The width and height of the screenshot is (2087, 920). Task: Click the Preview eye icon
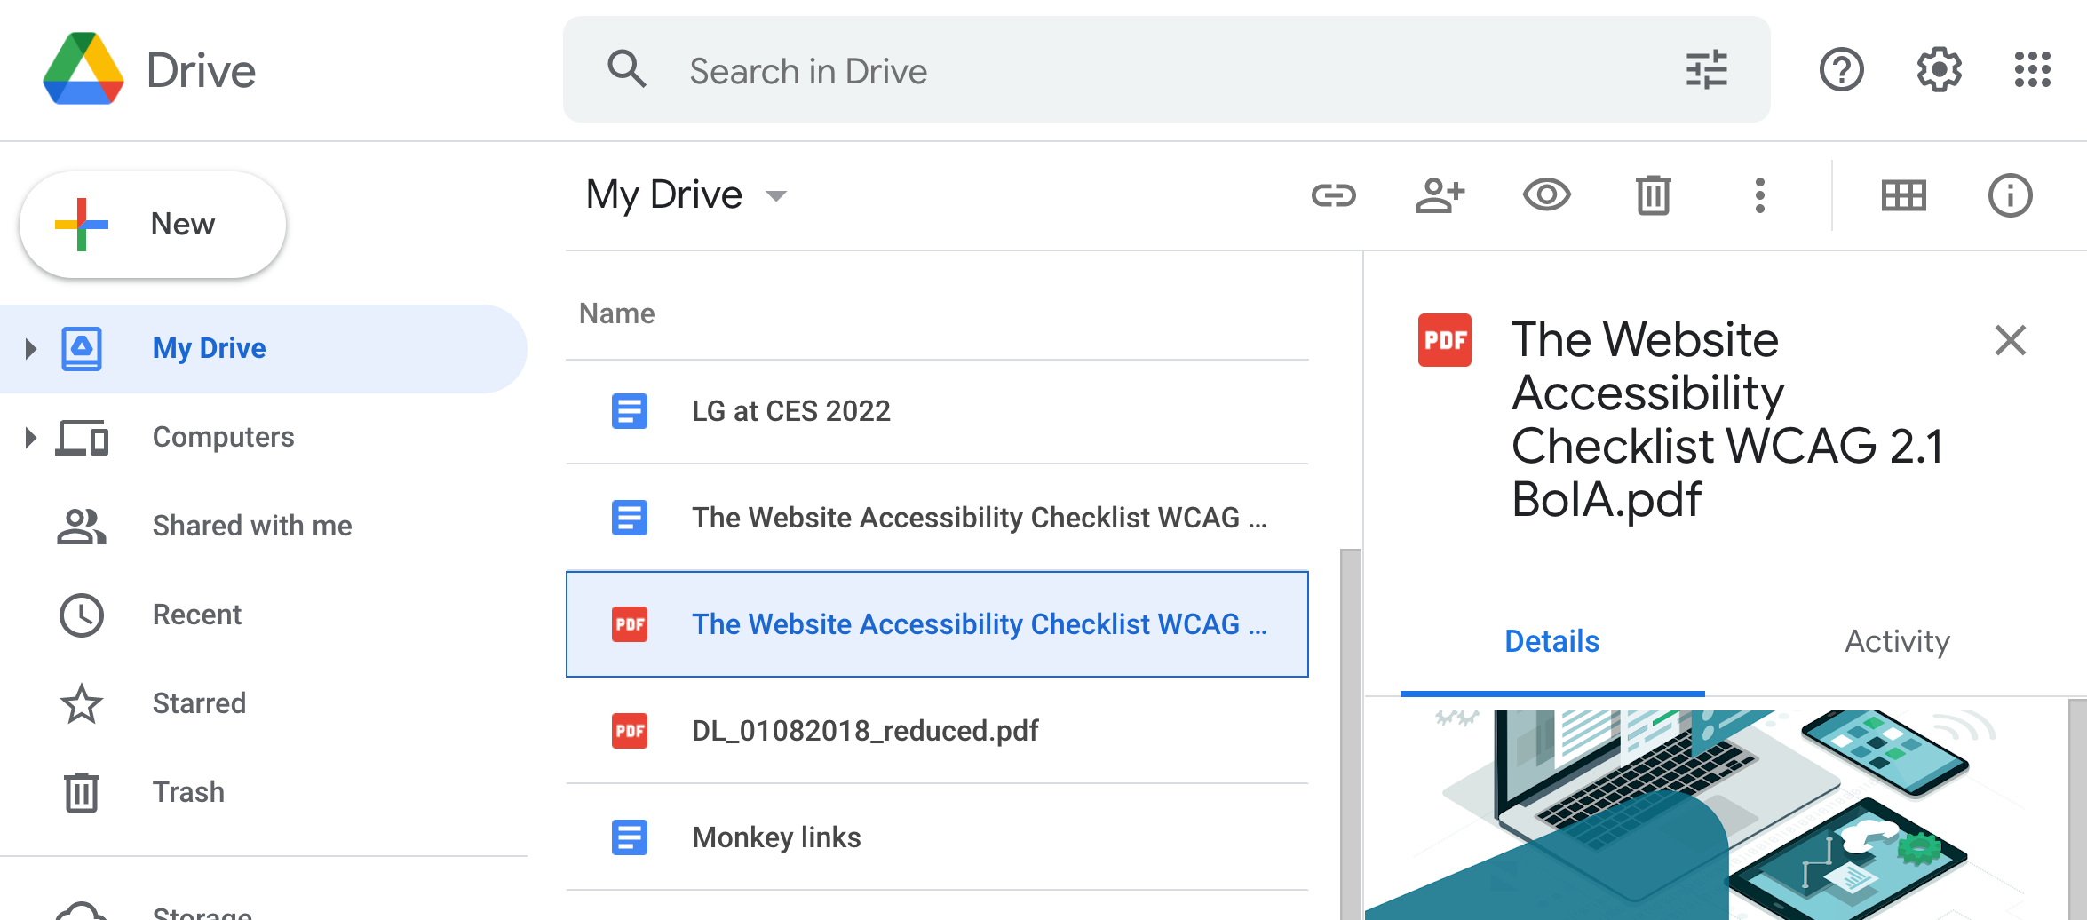tap(1547, 195)
